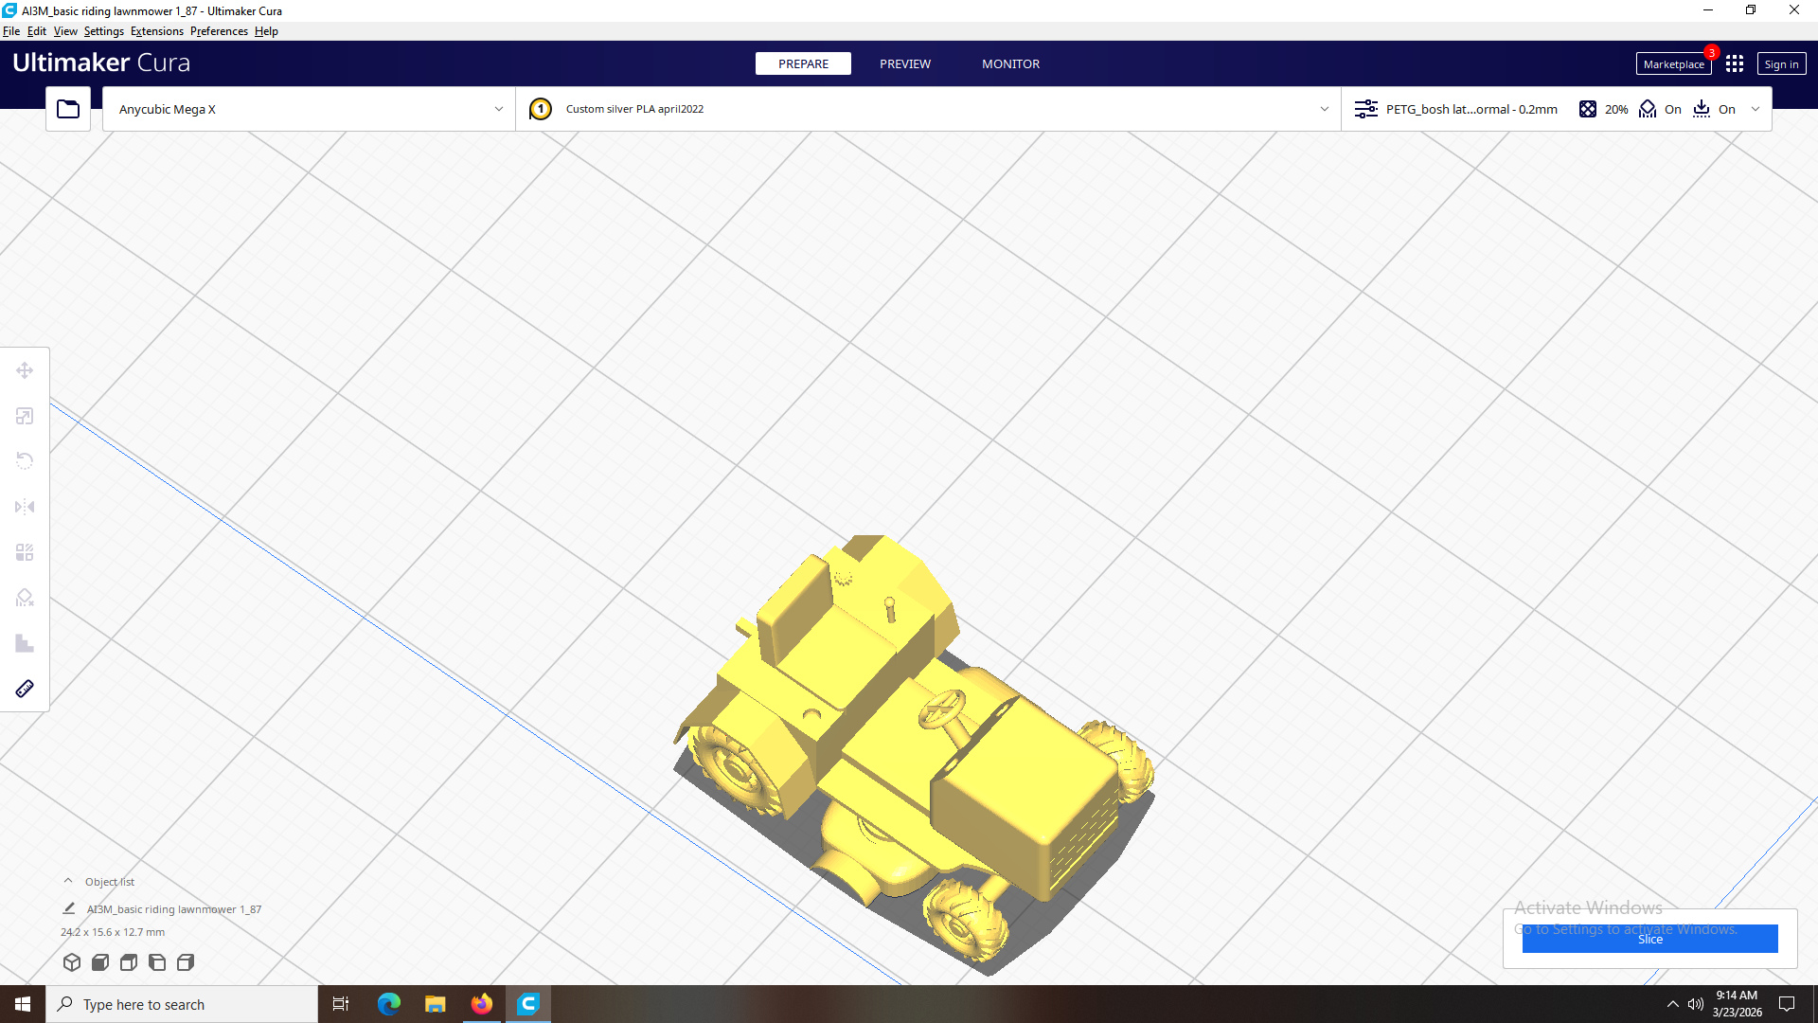The height and width of the screenshot is (1023, 1818).
Task: Open the Marketplace
Action: [x=1673, y=63]
